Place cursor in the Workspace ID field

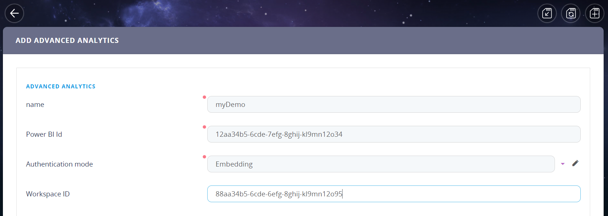click(x=393, y=194)
